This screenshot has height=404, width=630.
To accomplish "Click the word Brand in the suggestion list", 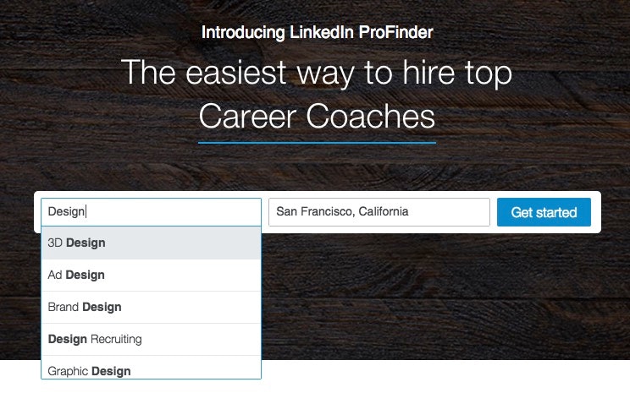I will [64, 307].
